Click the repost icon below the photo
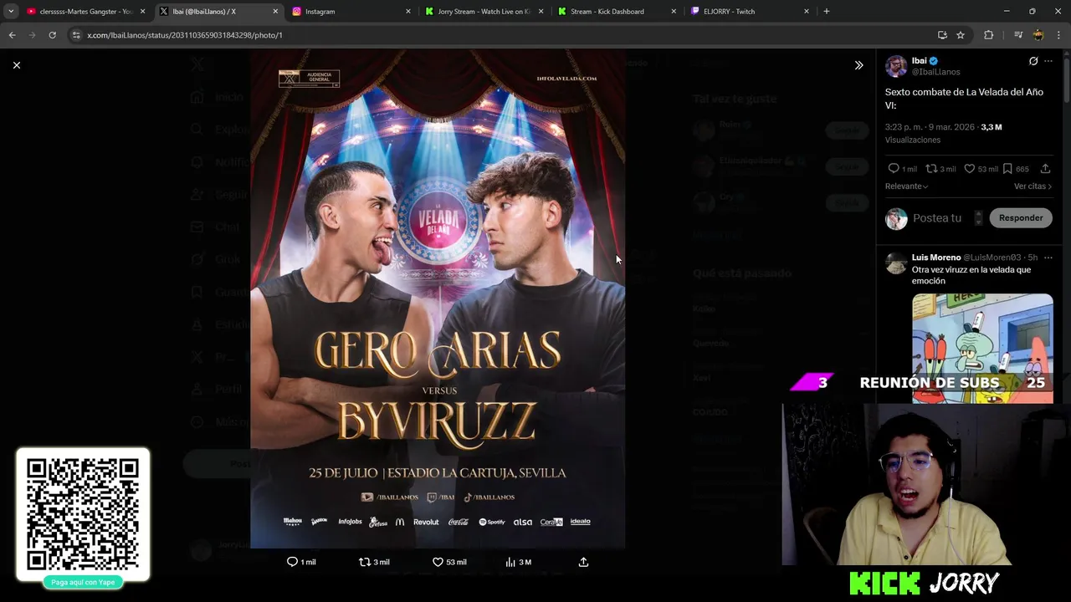The height and width of the screenshot is (602, 1071). click(x=364, y=562)
